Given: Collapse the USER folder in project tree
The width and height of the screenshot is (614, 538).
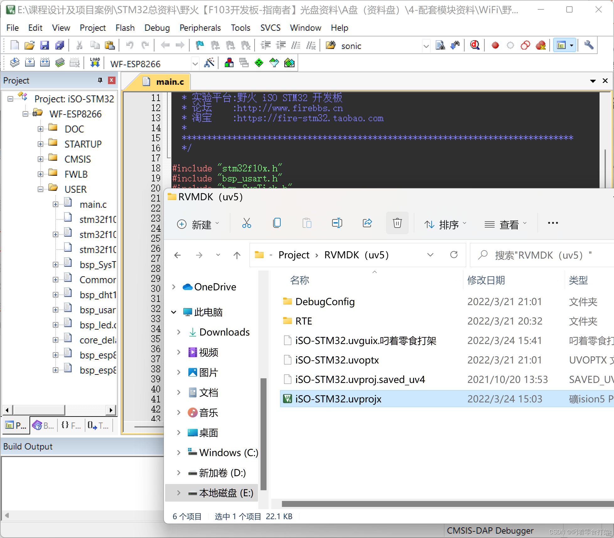Looking at the screenshot, I should click(x=40, y=189).
